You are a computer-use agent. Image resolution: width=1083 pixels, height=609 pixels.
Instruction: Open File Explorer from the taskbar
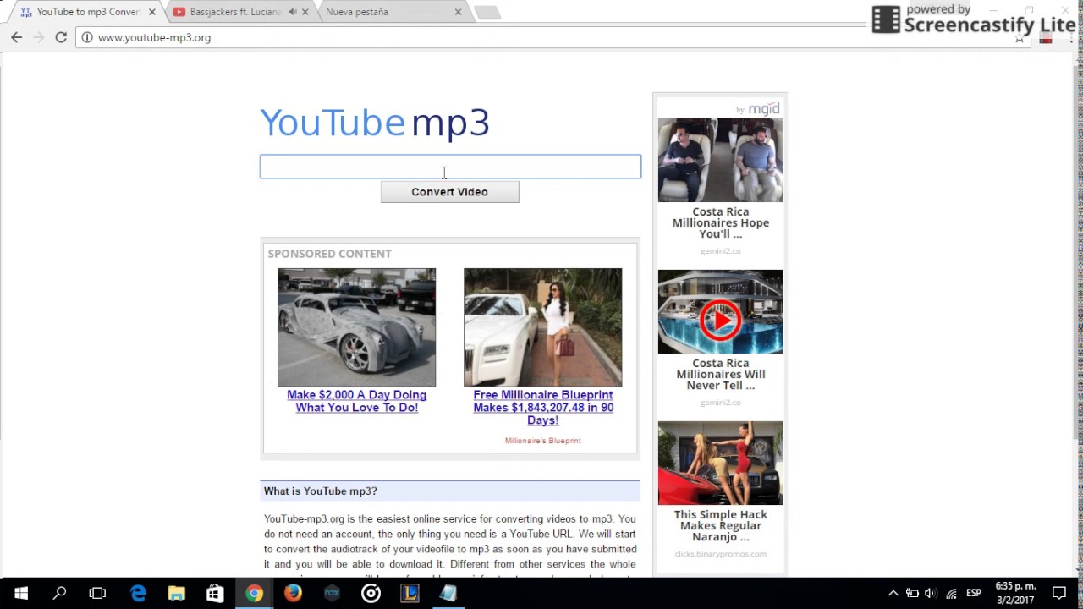click(x=177, y=594)
